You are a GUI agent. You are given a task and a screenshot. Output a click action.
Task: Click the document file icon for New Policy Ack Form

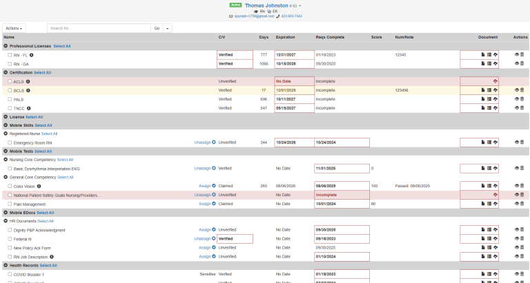point(483,248)
